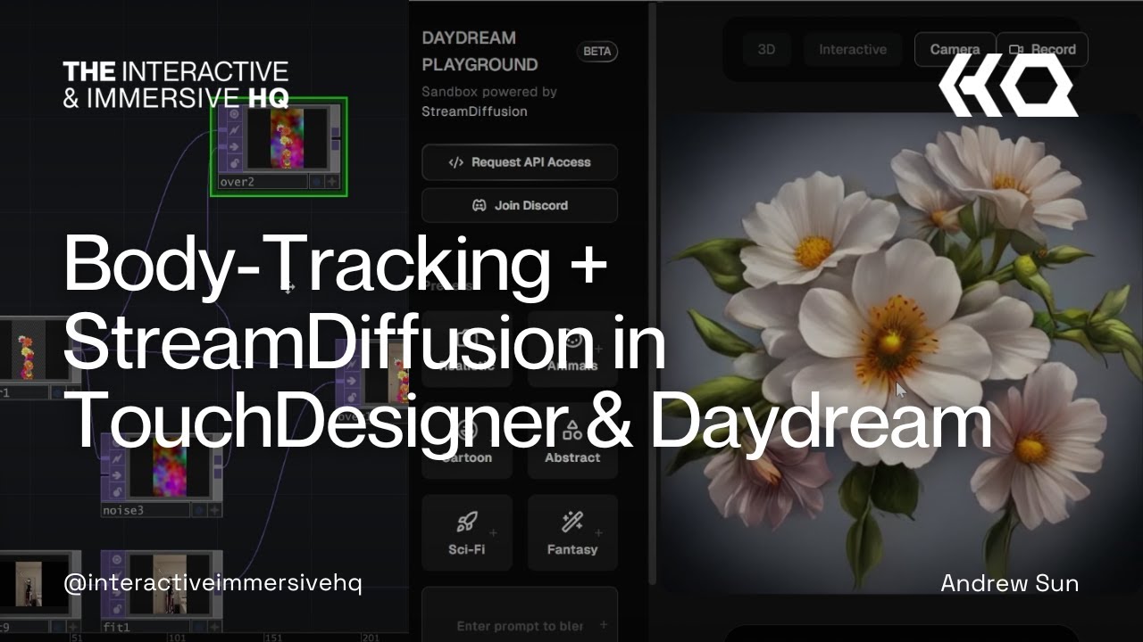Click the output connector of over2 node
Viewport: 1143px width, 642px height.
click(336, 138)
